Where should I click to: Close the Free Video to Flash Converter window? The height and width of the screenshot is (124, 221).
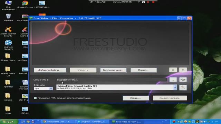tap(189, 18)
